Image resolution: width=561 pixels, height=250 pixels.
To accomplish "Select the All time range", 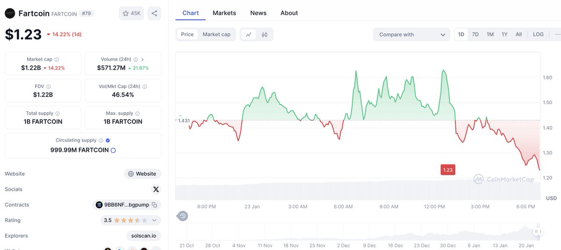I will 519,35.
